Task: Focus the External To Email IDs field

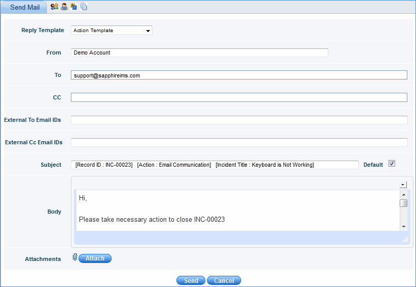Action: [x=239, y=120]
